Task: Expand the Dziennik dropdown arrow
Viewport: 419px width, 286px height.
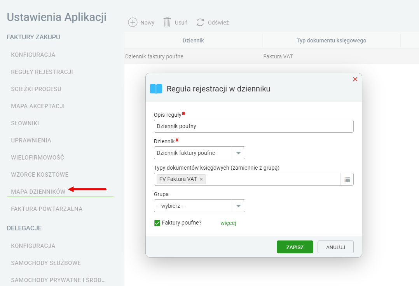Action: pos(238,153)
